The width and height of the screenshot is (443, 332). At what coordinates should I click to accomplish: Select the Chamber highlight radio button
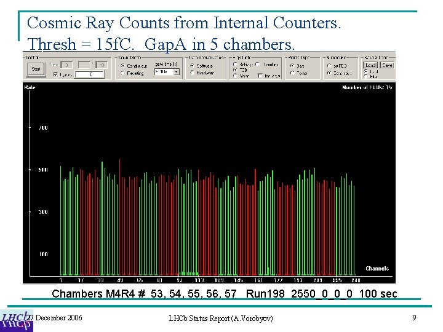click(257, 65)
